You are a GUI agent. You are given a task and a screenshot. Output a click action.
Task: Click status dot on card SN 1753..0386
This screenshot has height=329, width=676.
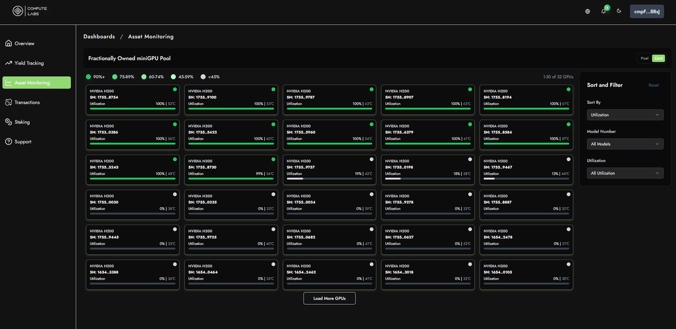pyautogui.click(x=175, y=125)
